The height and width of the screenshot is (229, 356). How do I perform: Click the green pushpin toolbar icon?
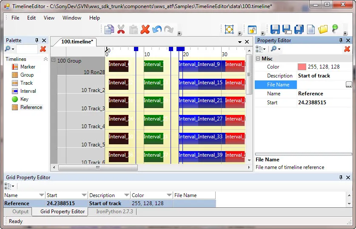point(335,29)
